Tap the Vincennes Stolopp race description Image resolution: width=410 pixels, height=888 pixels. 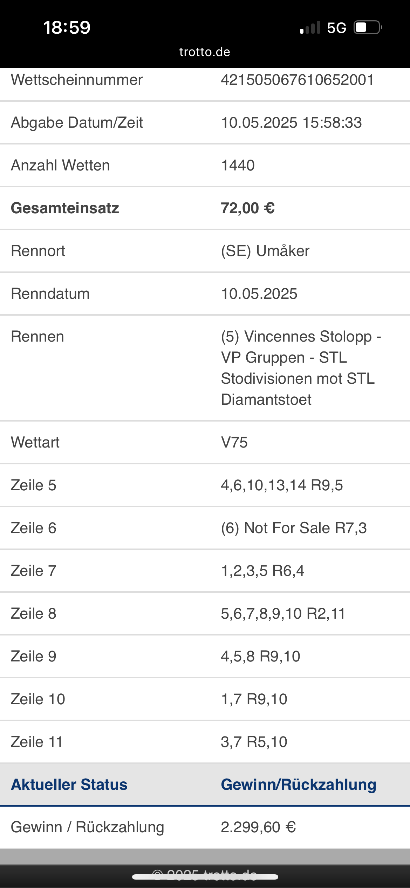coord(301,368)
